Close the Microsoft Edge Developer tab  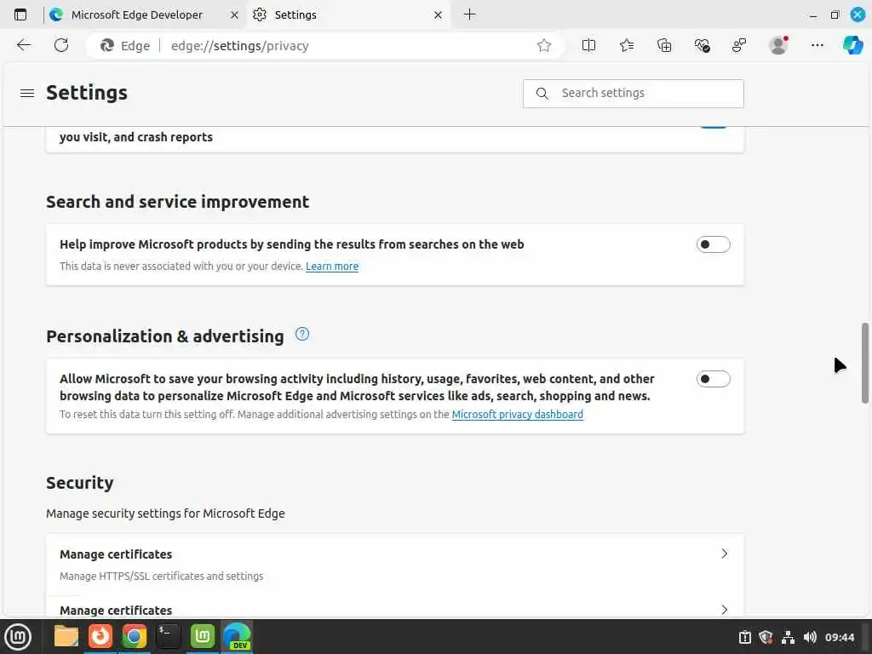click(235, 15)
